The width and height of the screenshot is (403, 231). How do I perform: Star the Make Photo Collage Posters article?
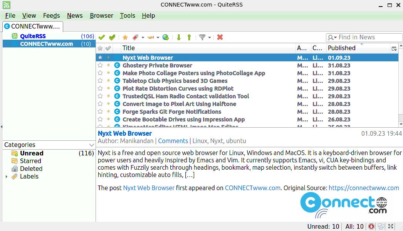point(100,73)
